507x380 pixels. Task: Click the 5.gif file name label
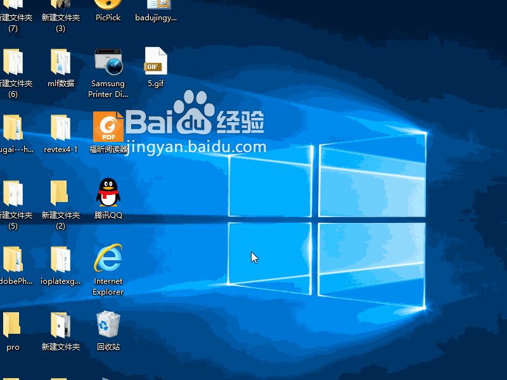coord(155,83)
